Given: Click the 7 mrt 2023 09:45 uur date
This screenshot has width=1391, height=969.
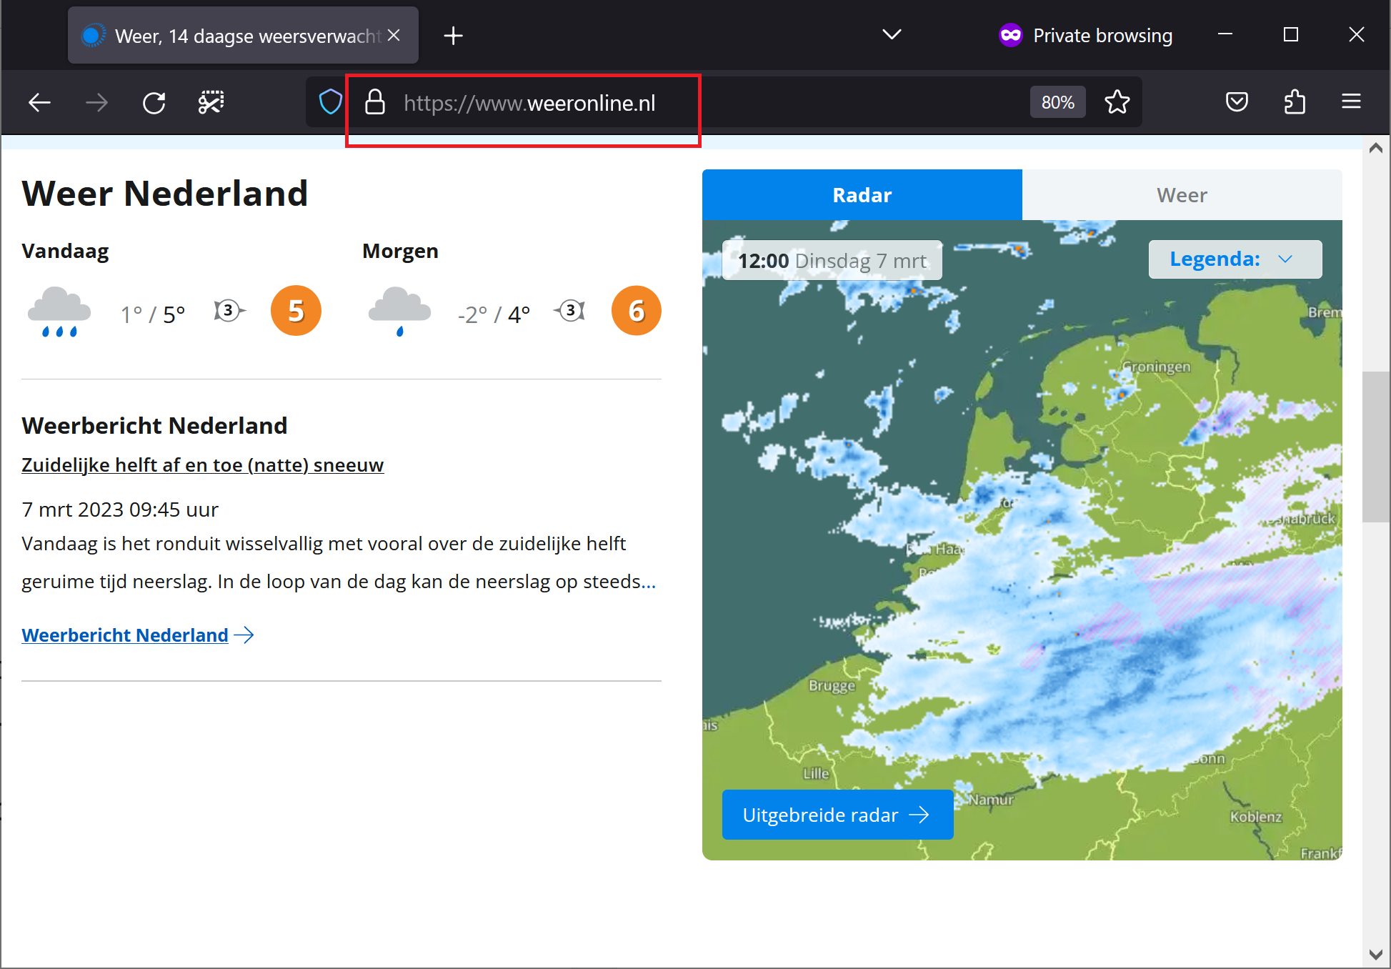Looking at the screenshot, I should [120, 510].
